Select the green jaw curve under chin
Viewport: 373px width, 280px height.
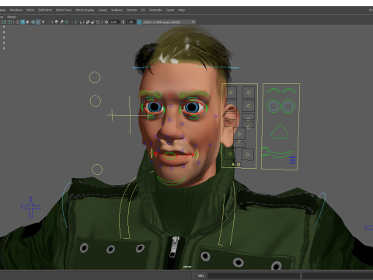point(171,180)
